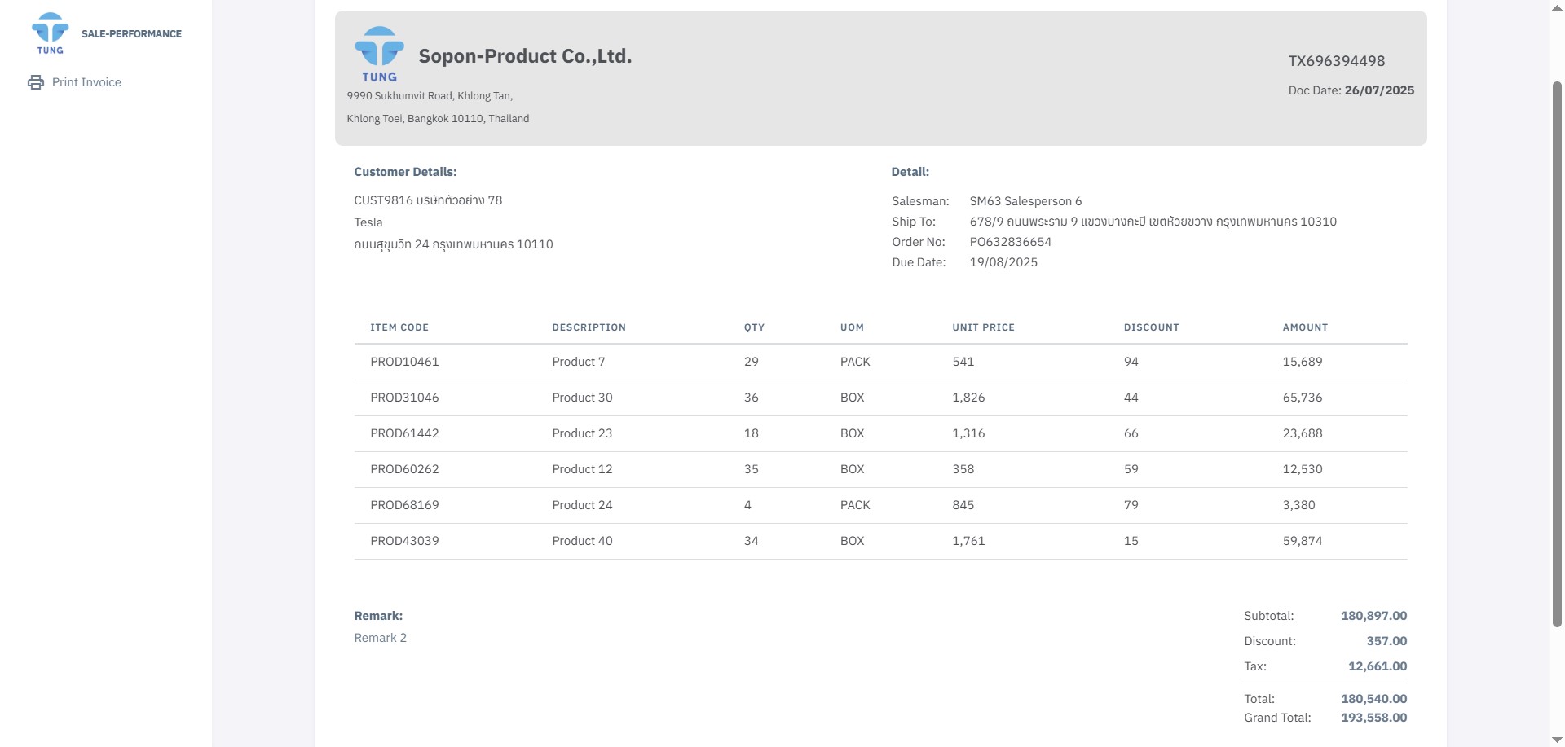Click customer name Tesla
The height and width of the screenshot is (747, 1565).
368,222
